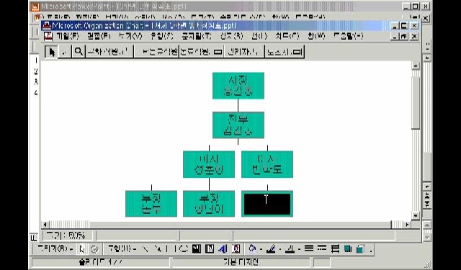Click the black selected chart box

tap(267, 204)
